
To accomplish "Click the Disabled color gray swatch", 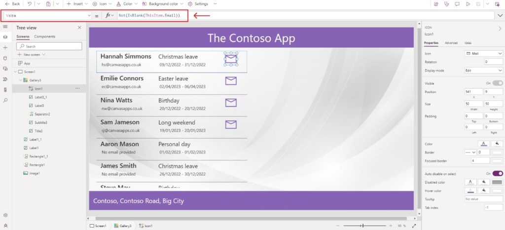I will [x=497, y=182].
